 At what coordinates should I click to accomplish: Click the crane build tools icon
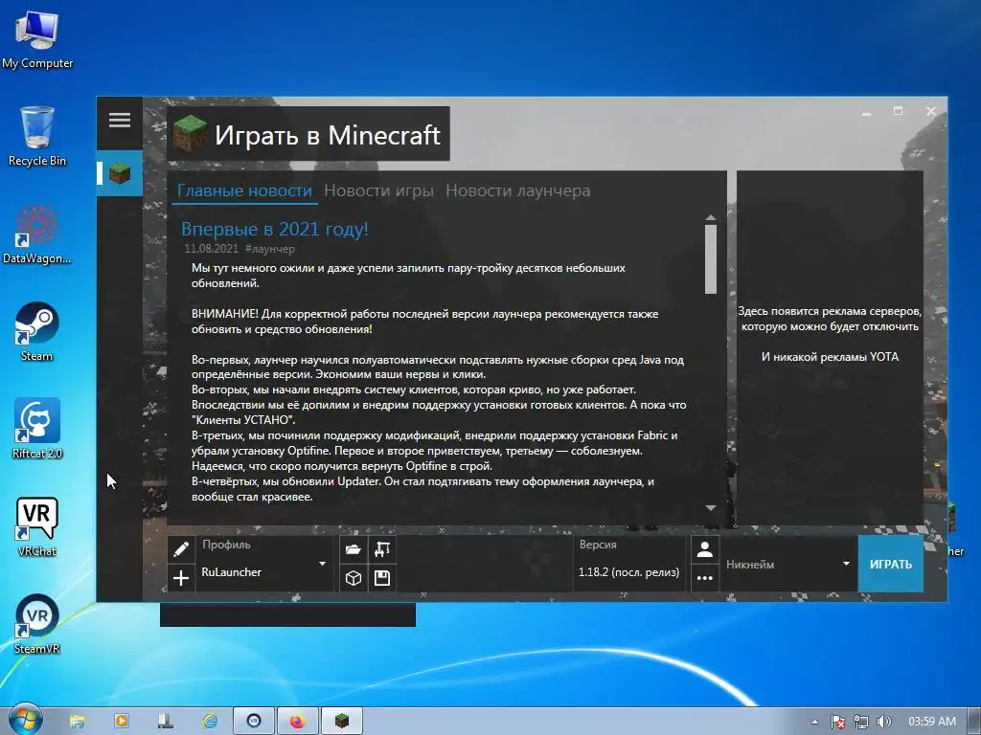381,549
